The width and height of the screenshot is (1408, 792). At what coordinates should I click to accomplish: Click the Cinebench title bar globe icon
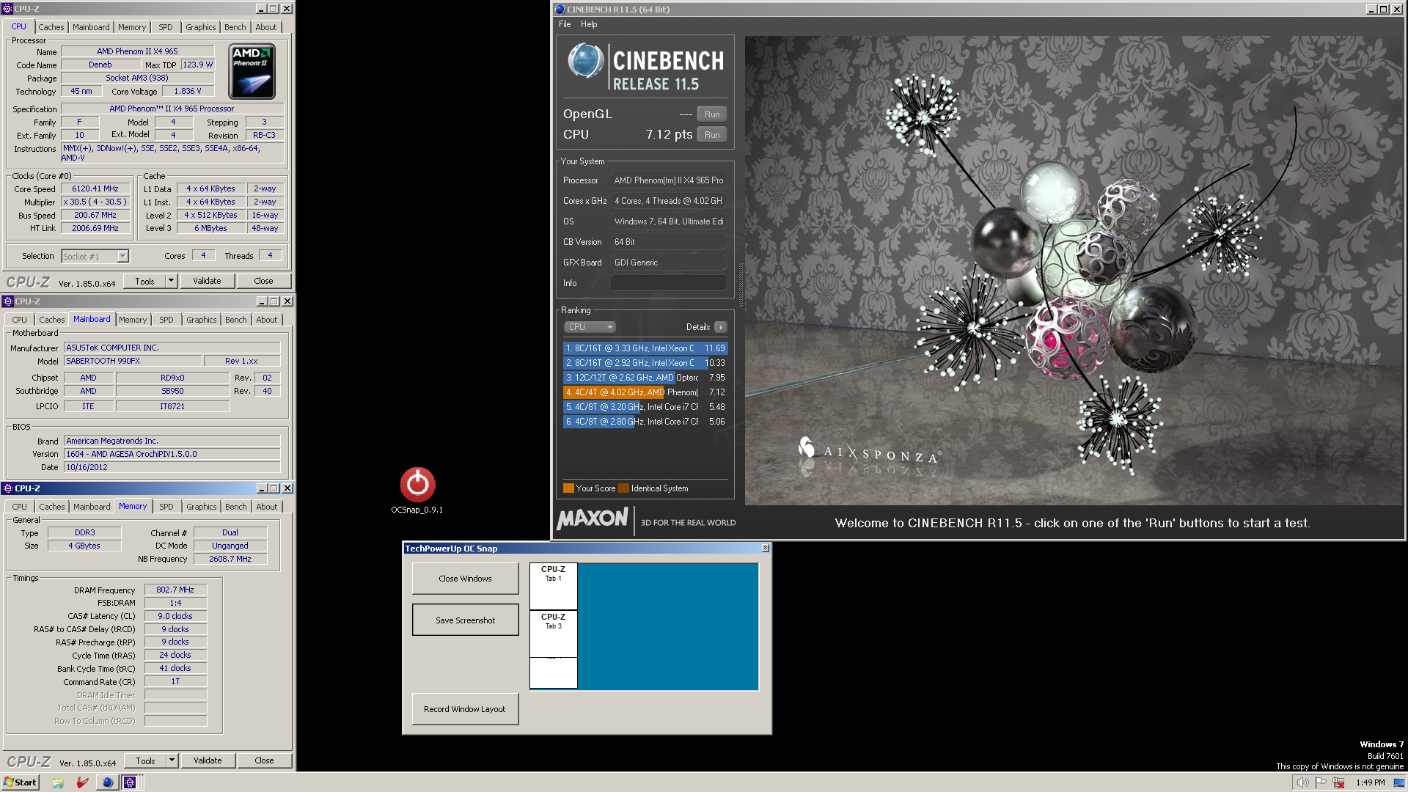coord(560,10)
